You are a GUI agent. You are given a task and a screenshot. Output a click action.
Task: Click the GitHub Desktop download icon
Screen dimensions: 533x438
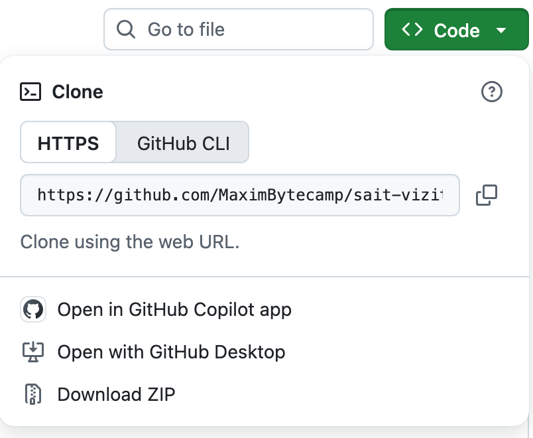click(x=33, y=352)
